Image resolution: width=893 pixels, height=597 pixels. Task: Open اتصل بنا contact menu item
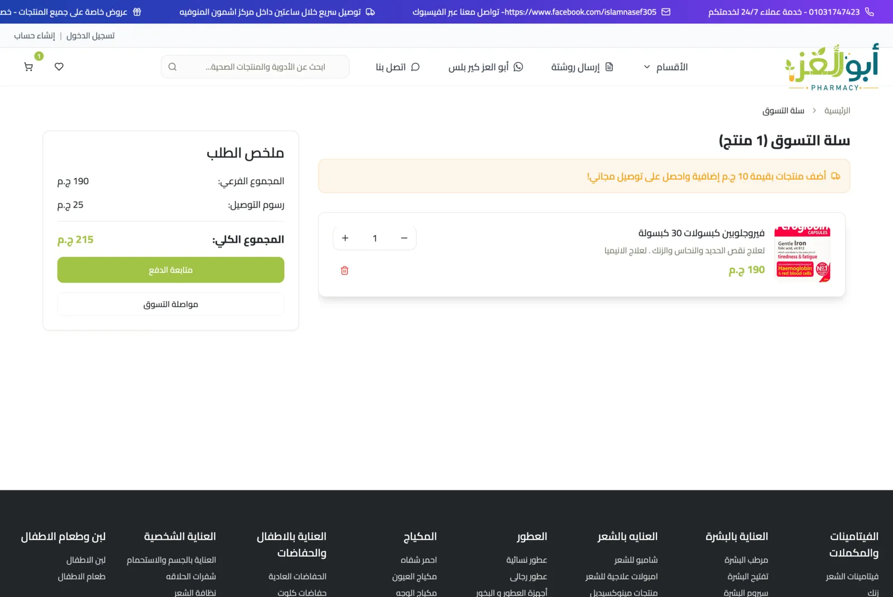coord(397,67)
